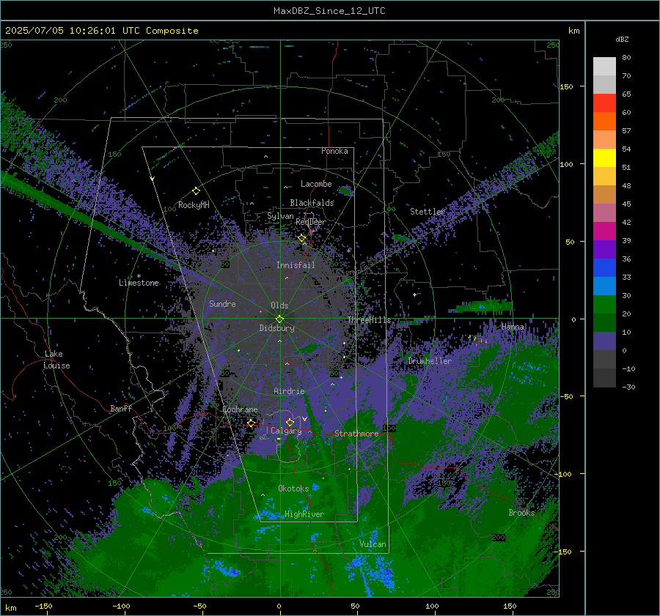Click the yellow diamond marker at Red Deer

click(302, 238)
